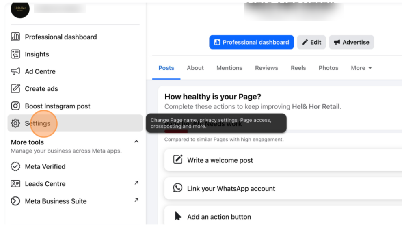Click the Edit button
402x237 pixels.
[311, 42]
